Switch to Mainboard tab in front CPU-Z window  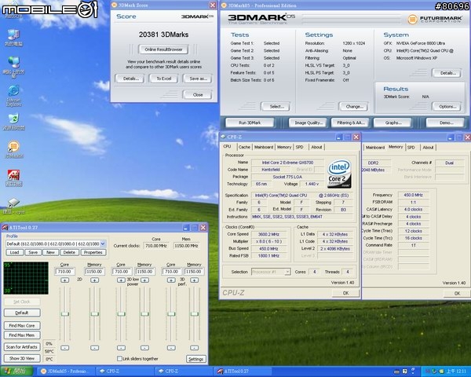coord(264,147)
